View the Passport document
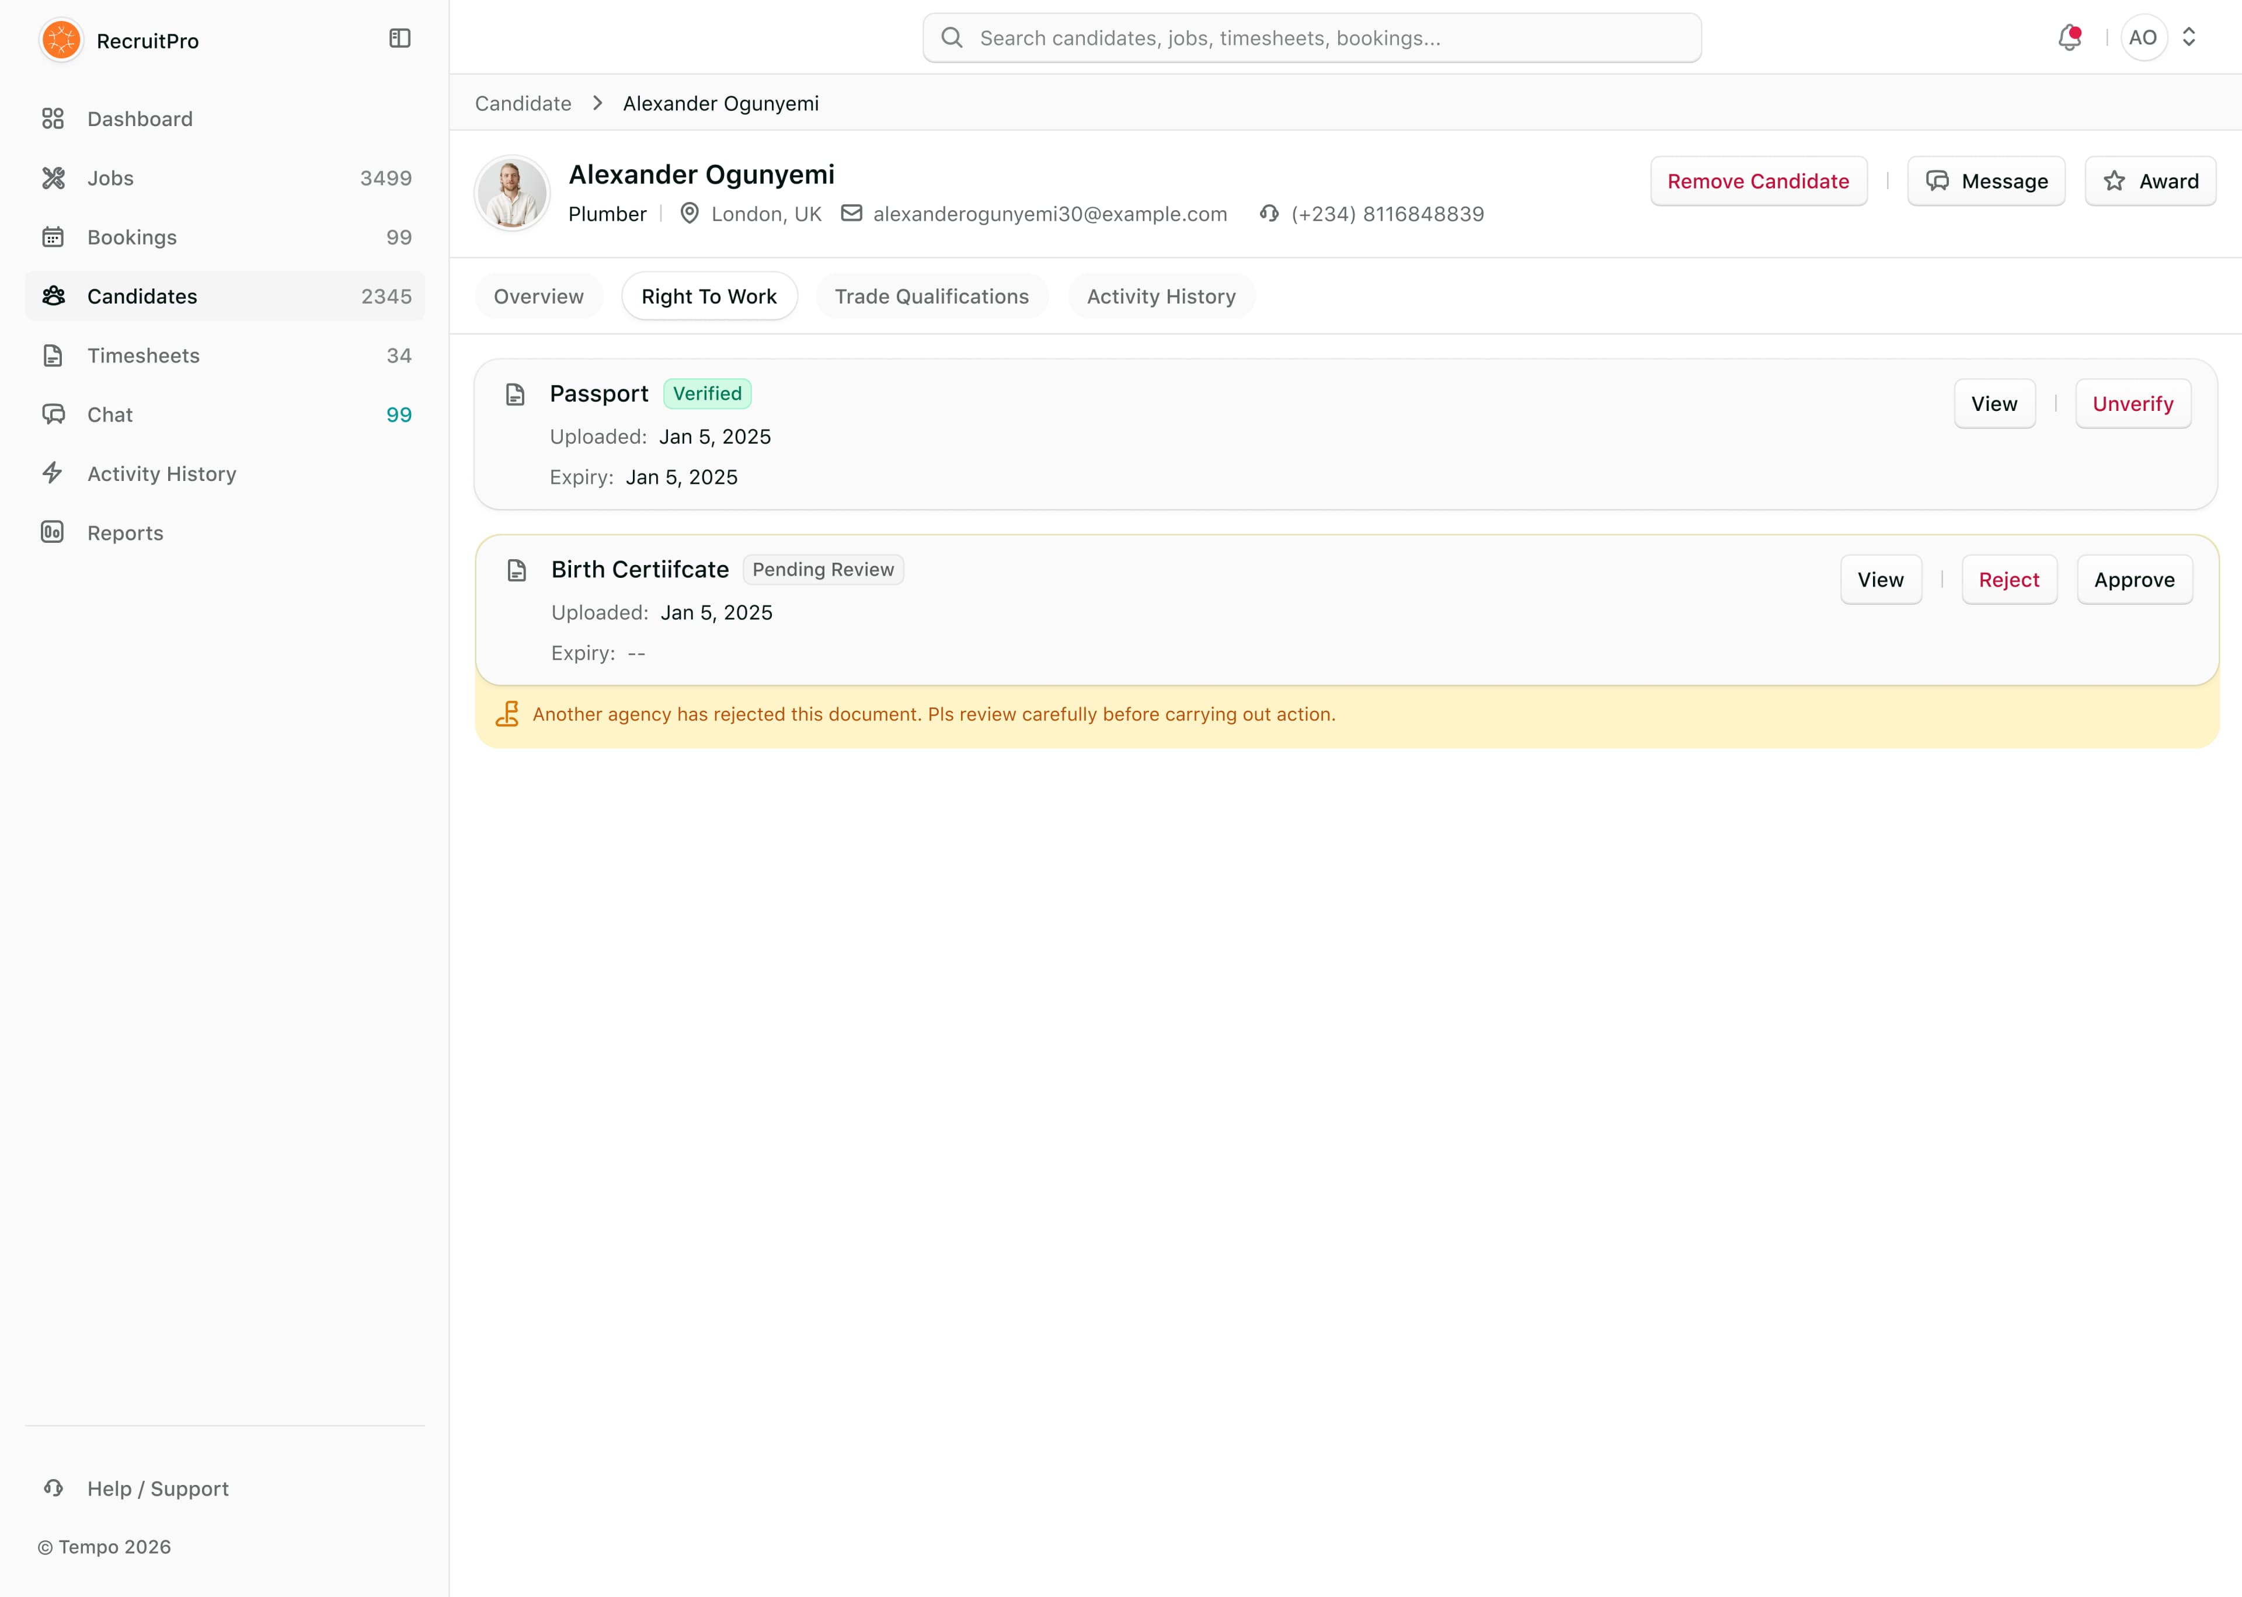This screenshot has width=2242, height=1597. pos(1994,403)
